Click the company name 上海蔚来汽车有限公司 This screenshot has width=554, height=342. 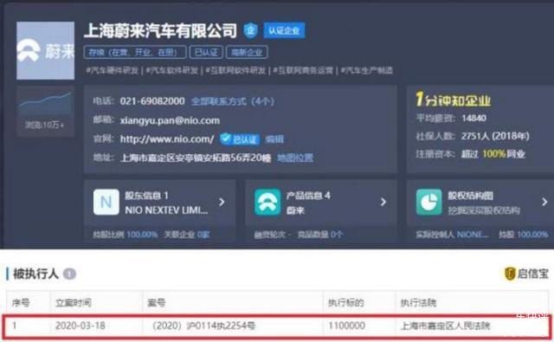click(x=160, y=31)
